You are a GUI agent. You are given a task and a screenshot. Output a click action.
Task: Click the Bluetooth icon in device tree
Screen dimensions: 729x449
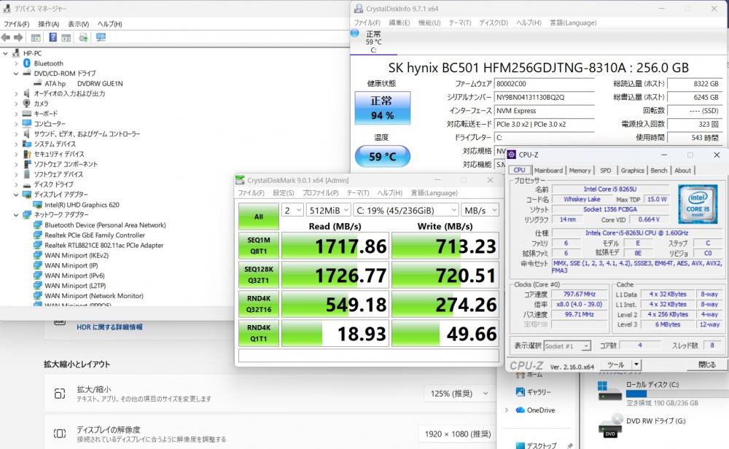pos(26,63)
